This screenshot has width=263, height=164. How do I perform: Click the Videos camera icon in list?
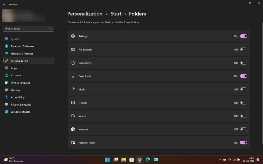point(73,116)
